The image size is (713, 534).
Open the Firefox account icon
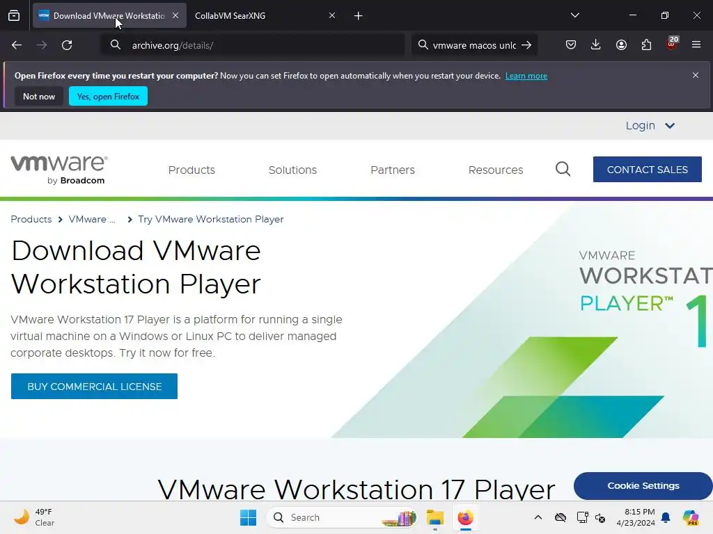pos(621,45)
